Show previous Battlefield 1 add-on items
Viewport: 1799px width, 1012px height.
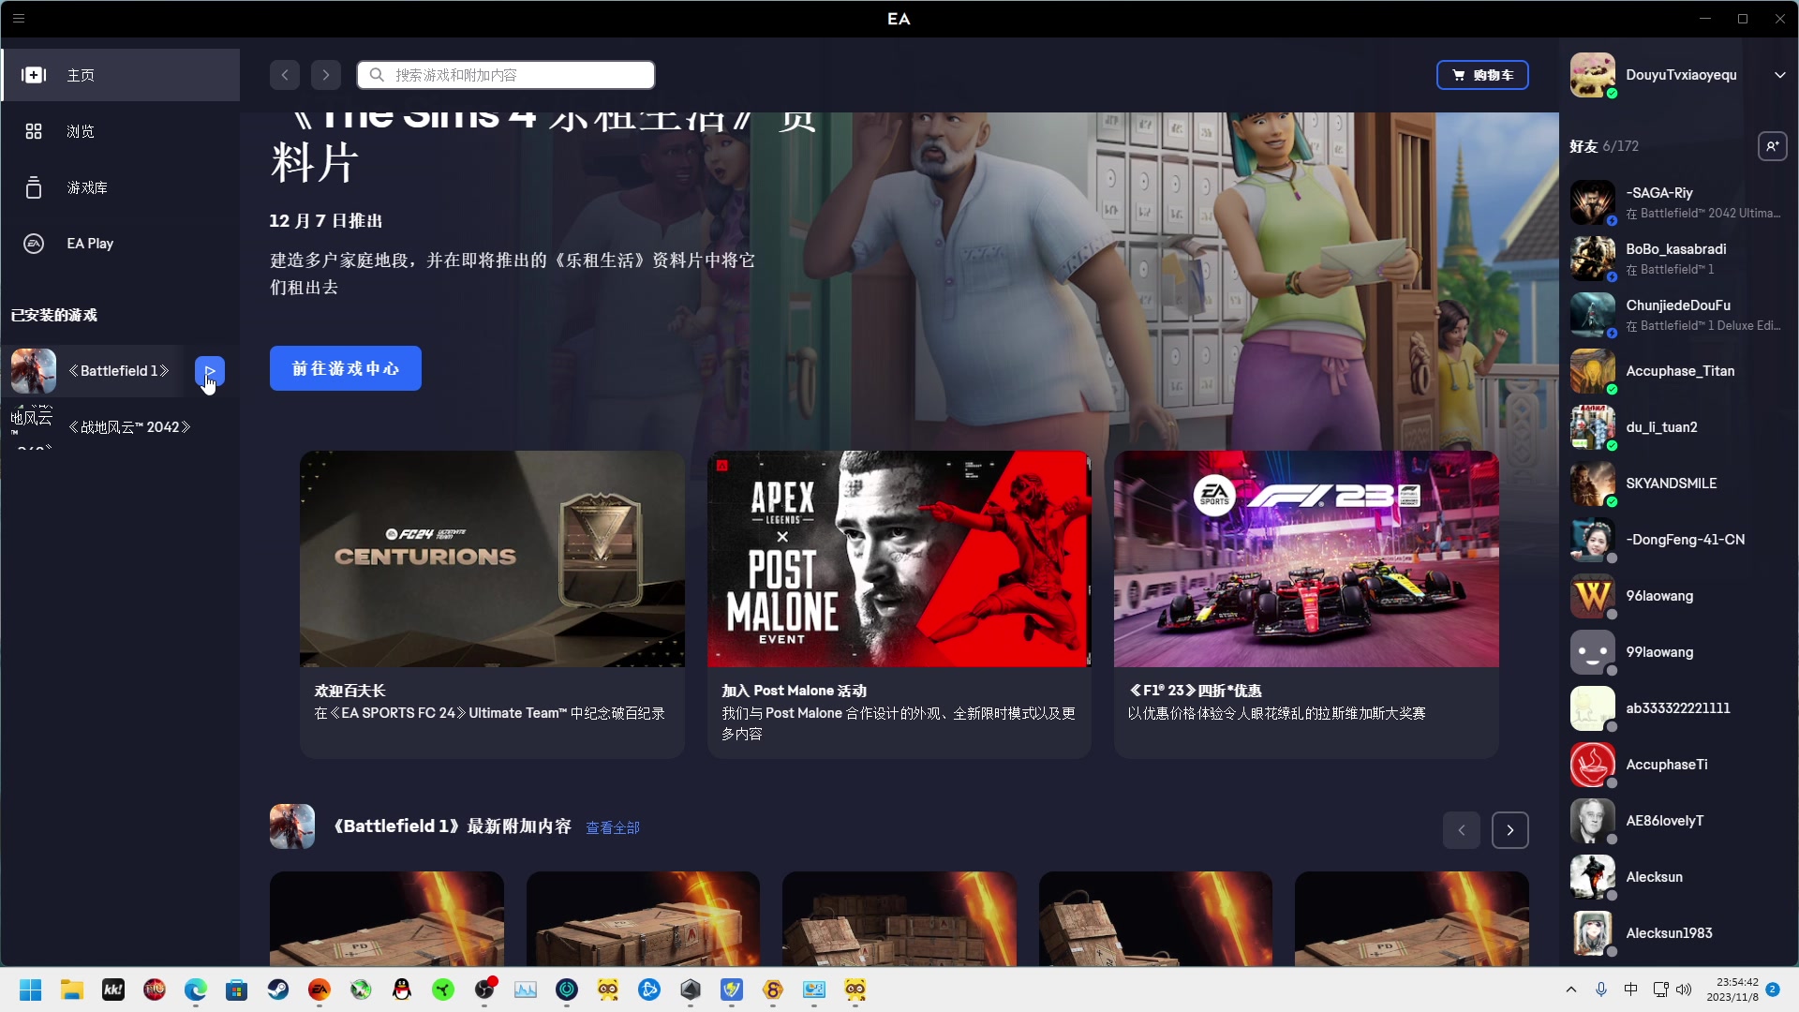coord(1462,830)
